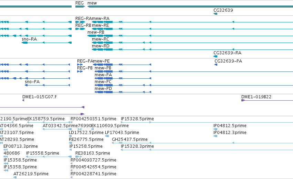
Task: Open the CG32639 gene feature label
Action: [223, 10]
